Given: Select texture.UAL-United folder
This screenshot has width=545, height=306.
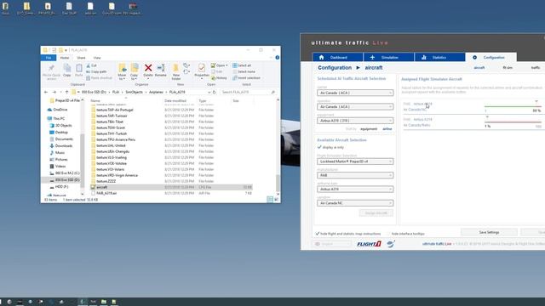Looking at the screenshot, I should (x=111, y=145).
